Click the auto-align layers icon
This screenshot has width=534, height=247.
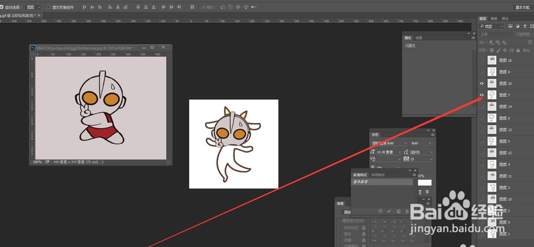pyautogui.click(x=192, y=7)
